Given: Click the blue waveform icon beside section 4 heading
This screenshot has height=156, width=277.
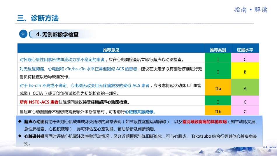Looking at the screenshot, I should [23, 34].
